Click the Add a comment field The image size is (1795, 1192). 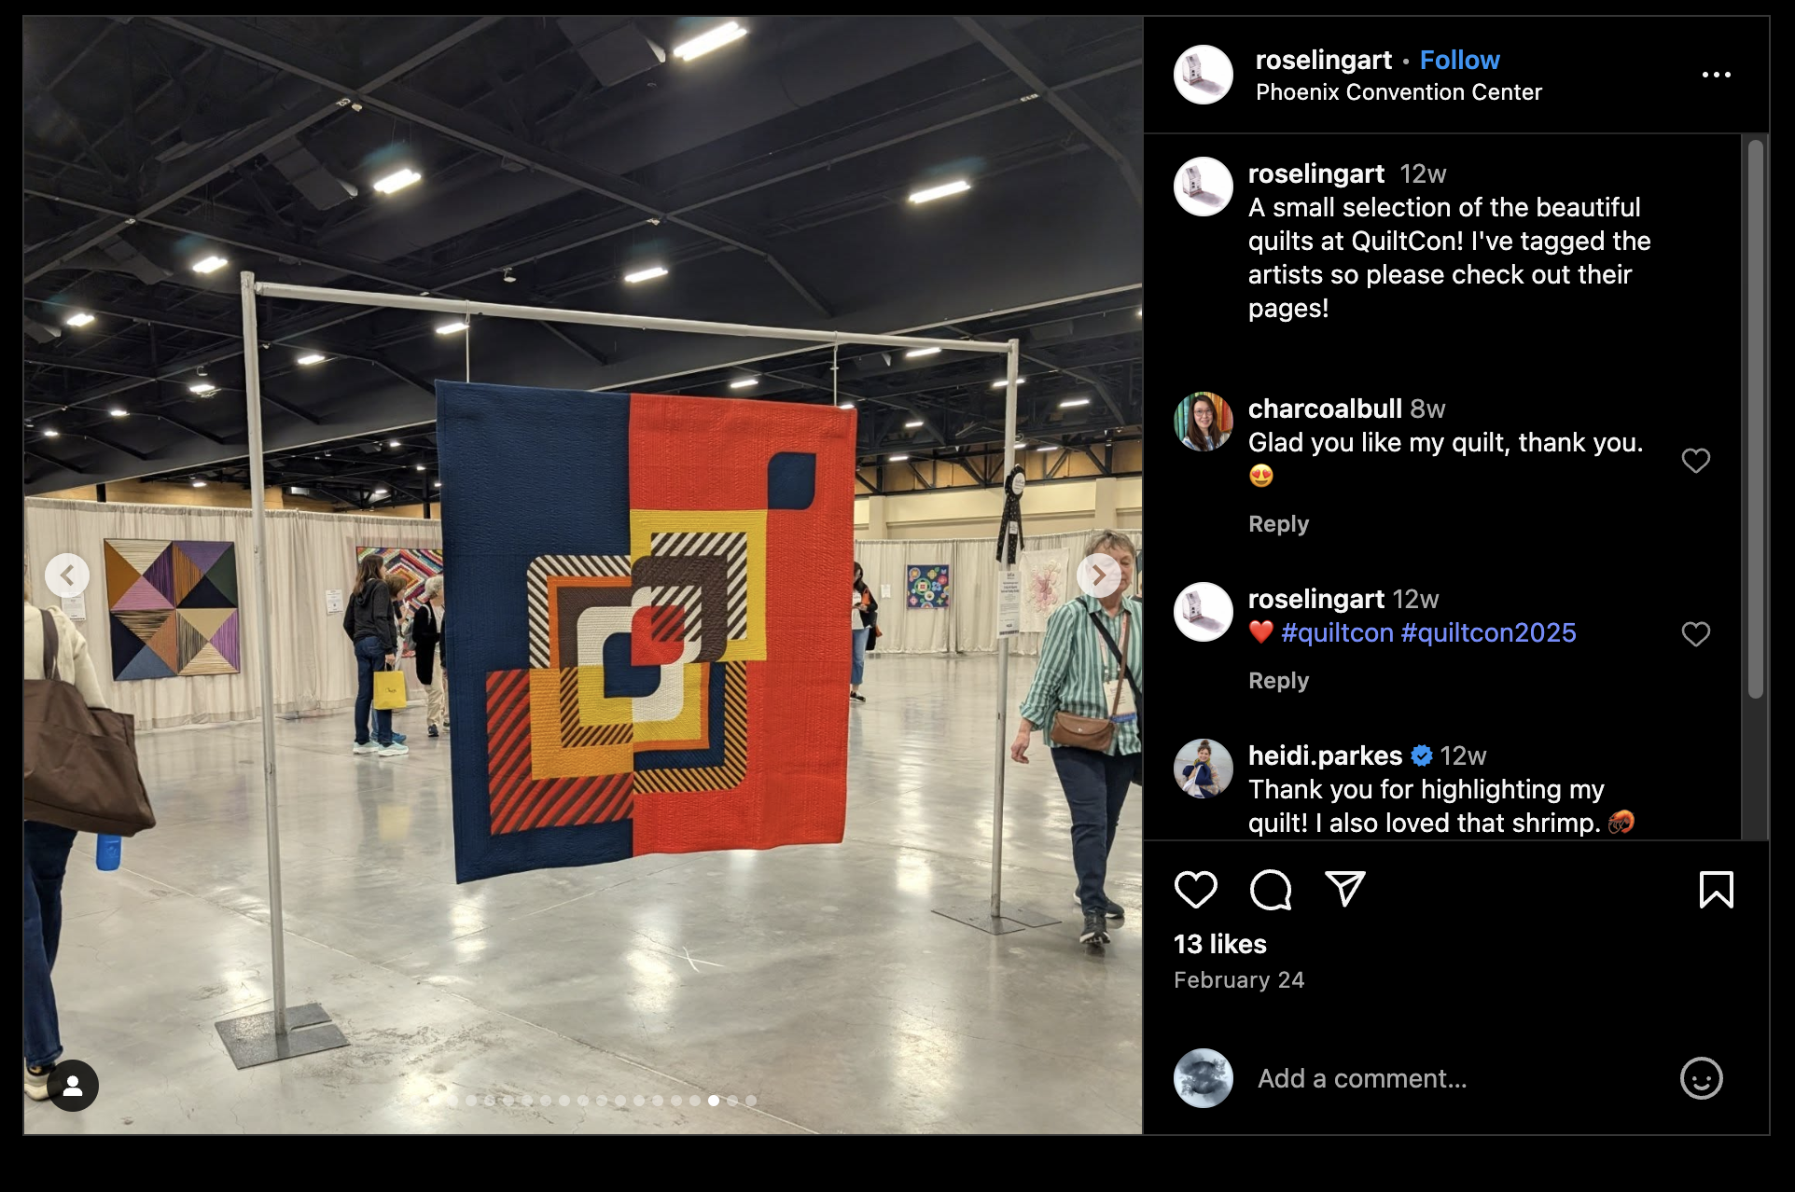(1455, 1078)
